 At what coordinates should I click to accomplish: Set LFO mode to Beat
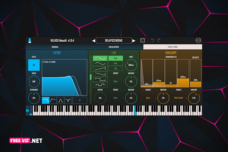coord(116,63)
